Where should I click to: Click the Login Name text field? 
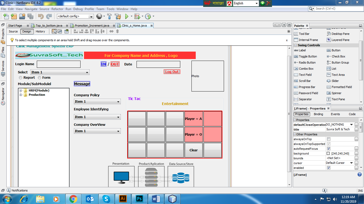[x=58, y=64]
